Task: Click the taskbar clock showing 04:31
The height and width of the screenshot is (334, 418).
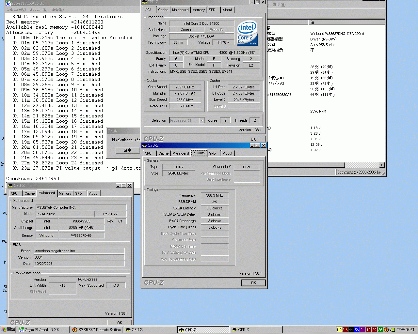Action: (x=406, y=330)
